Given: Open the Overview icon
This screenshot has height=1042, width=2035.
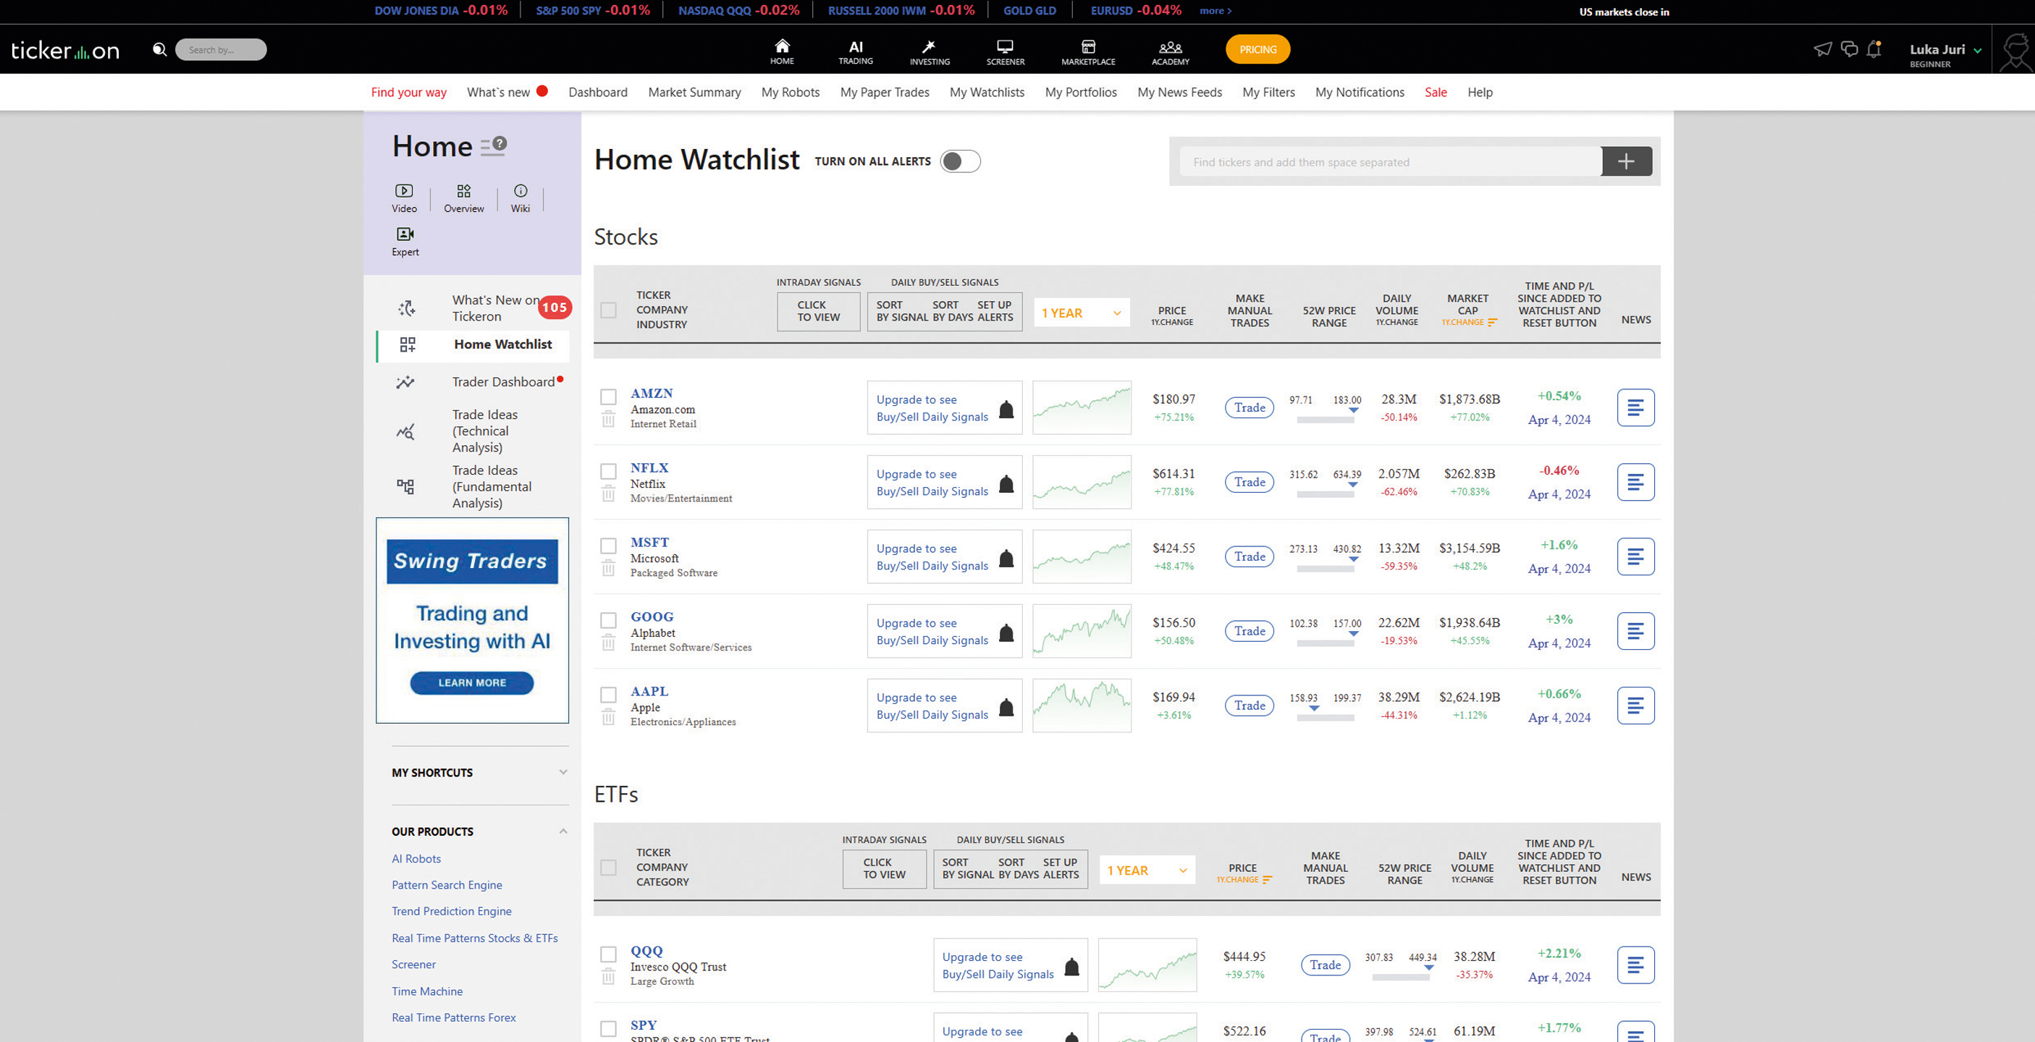Looking at the screenshot, I should tap(464, 198).
